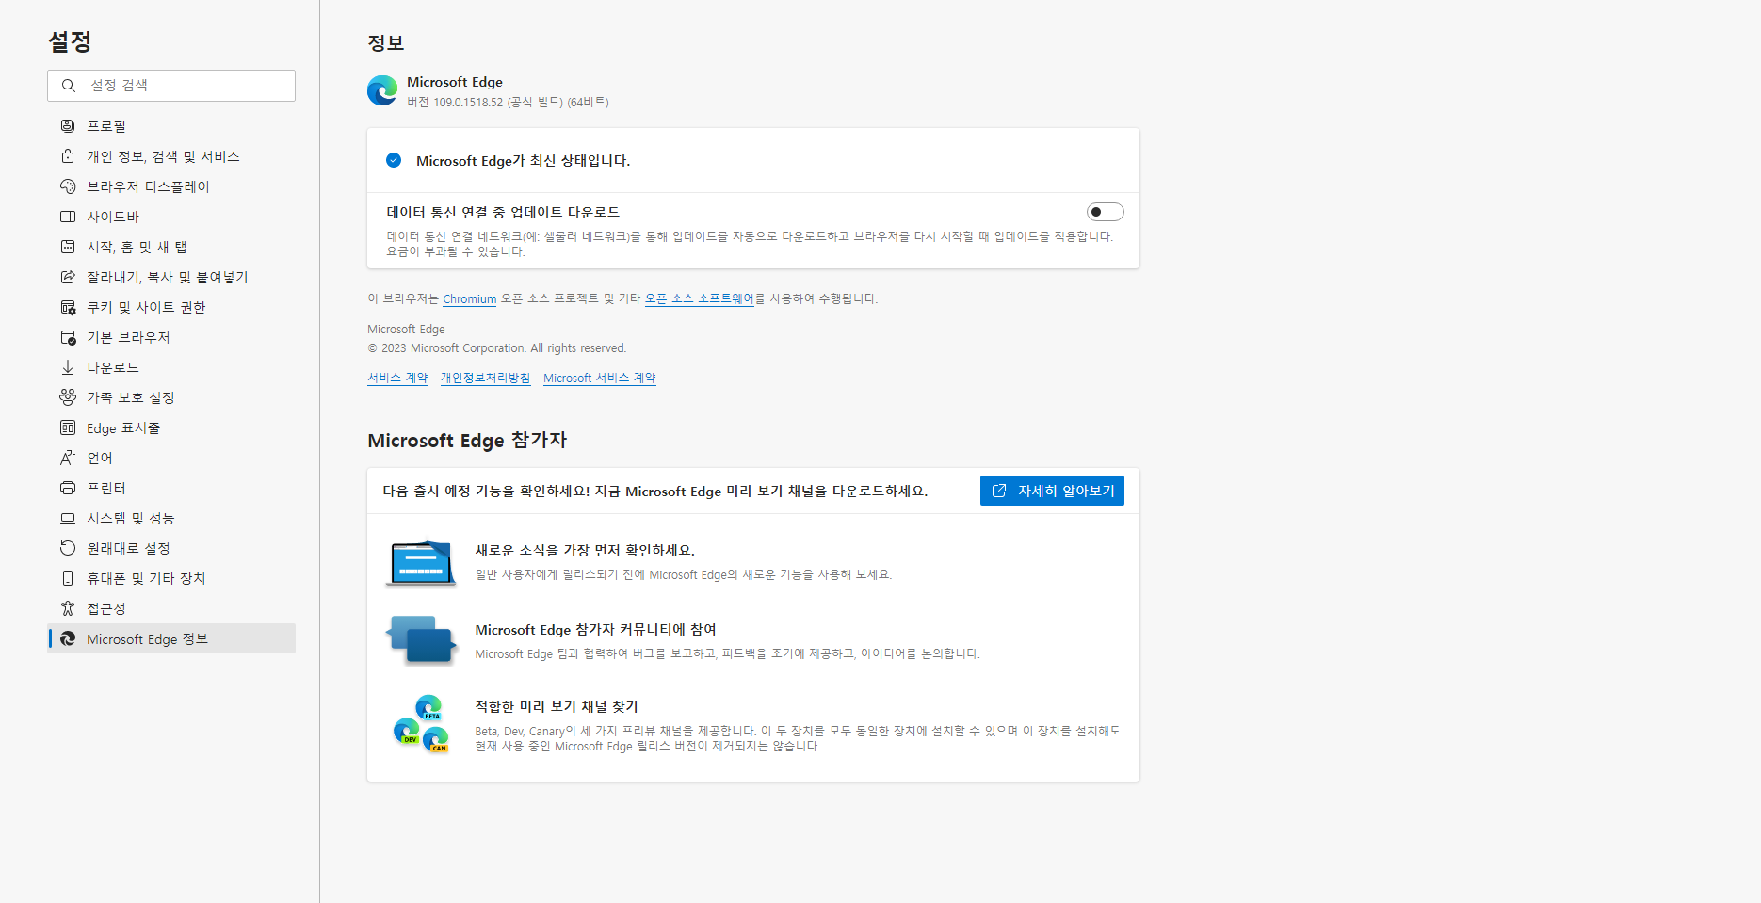The height and width of the screenshot is (903, 1761).
Task: Click the laptop illustration for 새로운 소식
Action: pyautogui.click(x=421, y=562)
